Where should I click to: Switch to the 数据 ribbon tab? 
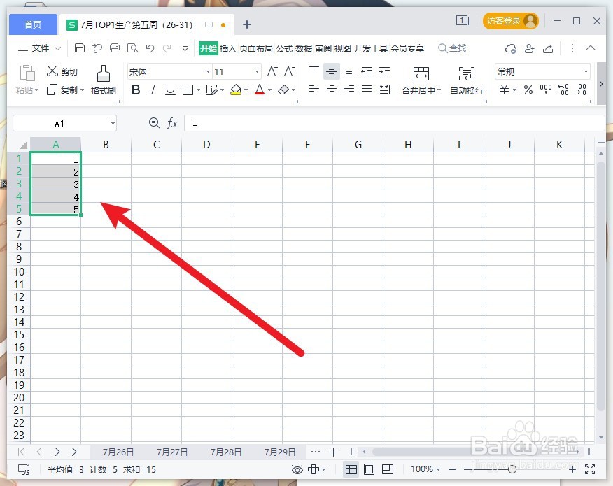[302, 48]
